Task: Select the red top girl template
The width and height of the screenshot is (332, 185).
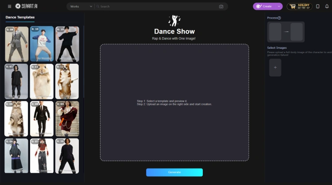Action: [x=42, y=156]
